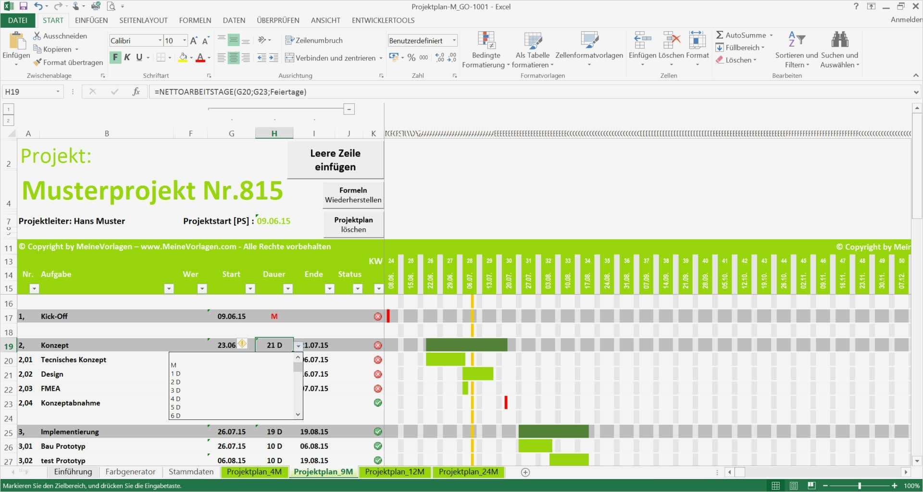This screenshot has height=492, width=923.
Task: Click the insert function fx icon
Action: point(136,92)
